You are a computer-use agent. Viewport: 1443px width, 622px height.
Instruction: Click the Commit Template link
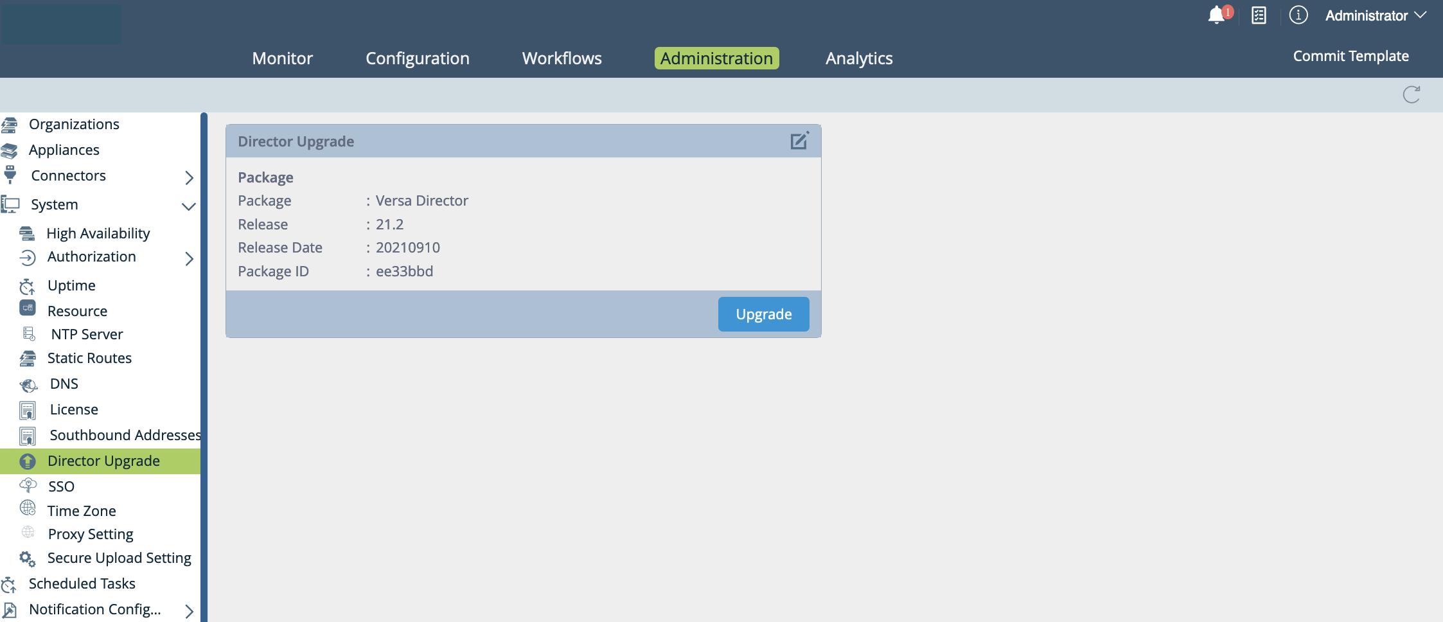1350,57
